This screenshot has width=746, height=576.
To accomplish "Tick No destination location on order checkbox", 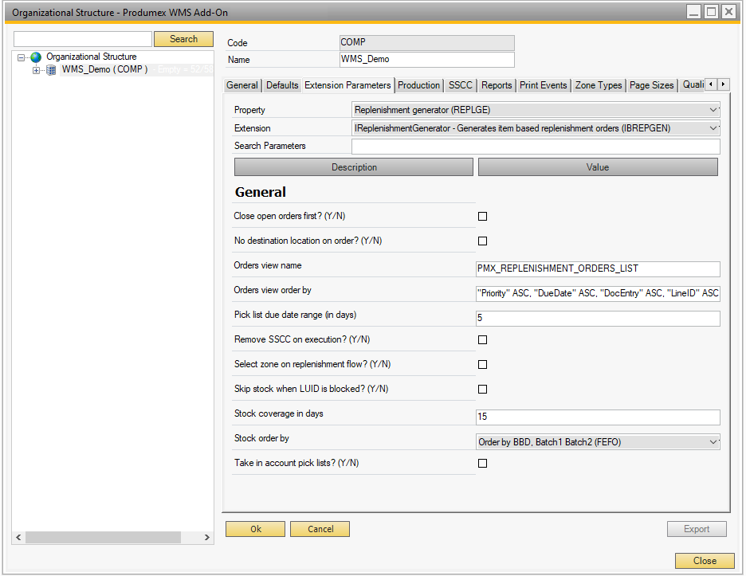I will (x=482, y=241).
